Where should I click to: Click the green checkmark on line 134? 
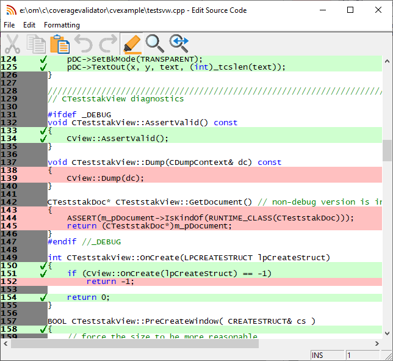click(x=43, y=139)
